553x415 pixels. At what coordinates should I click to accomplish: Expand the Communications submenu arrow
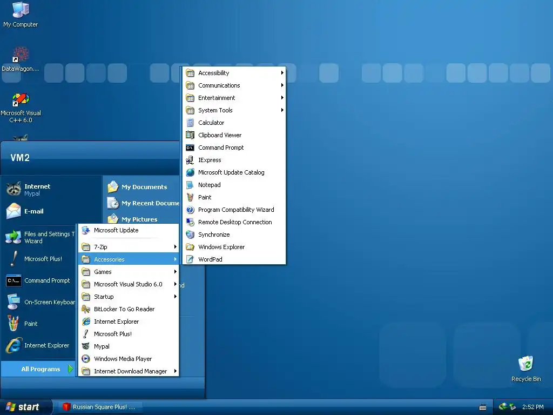pyautogui.click(x=282, y=85)
